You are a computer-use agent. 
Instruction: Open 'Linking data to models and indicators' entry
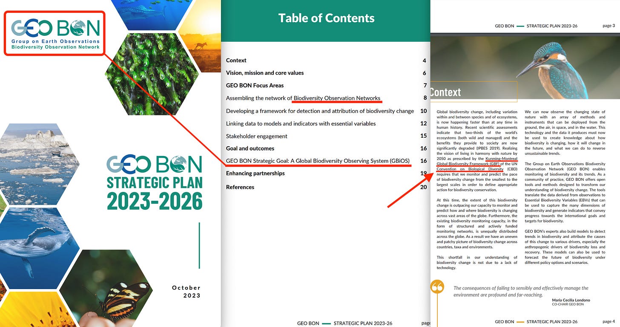(x=301, y=124)
